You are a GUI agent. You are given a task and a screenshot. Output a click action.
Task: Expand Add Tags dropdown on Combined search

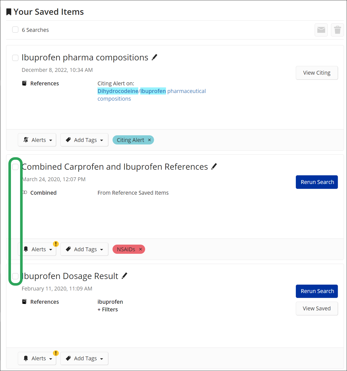coord(84,249)
